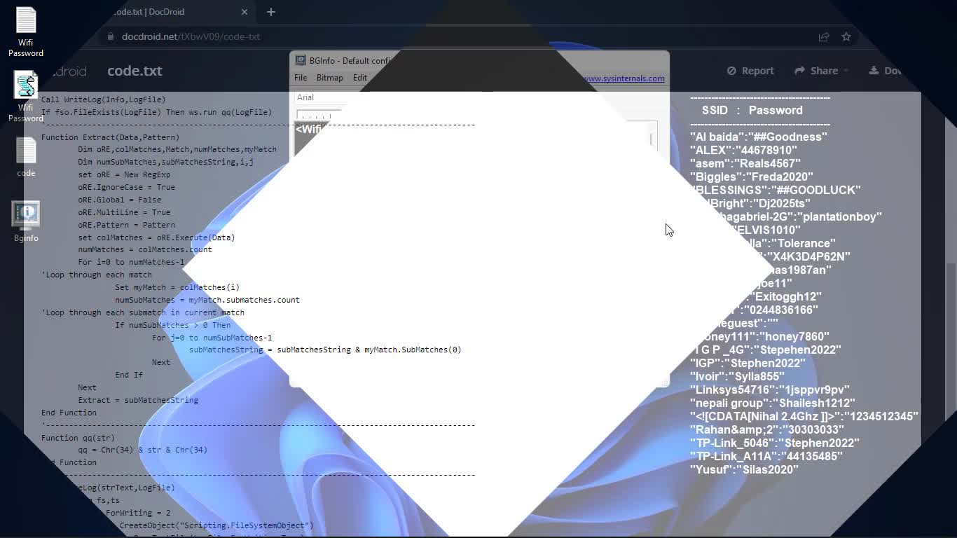The width and height of the screenshot is (957, 538).
Task: Click the docdroid.net address bar
Action: pyautogui.click(x=191, y=36)
